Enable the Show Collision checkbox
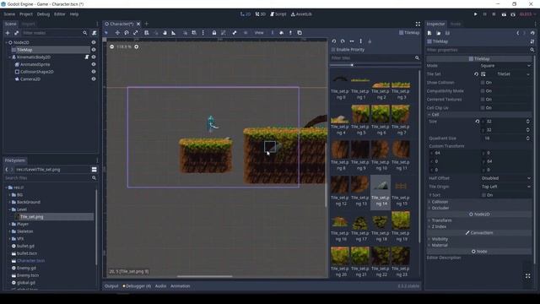Screen dimensions: 540x304 483,83
